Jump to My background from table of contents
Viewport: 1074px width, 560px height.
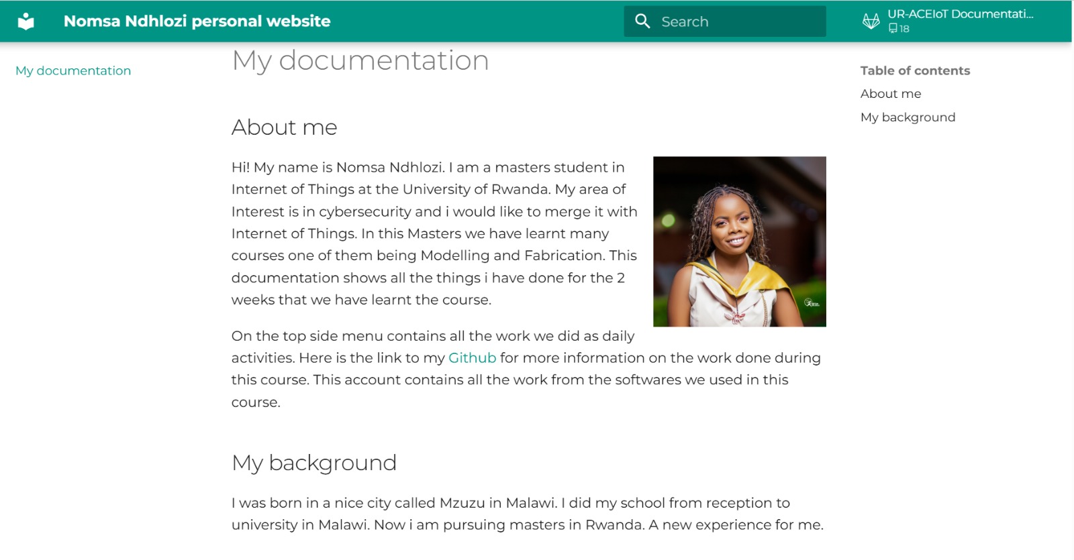[x=908, y=117]
